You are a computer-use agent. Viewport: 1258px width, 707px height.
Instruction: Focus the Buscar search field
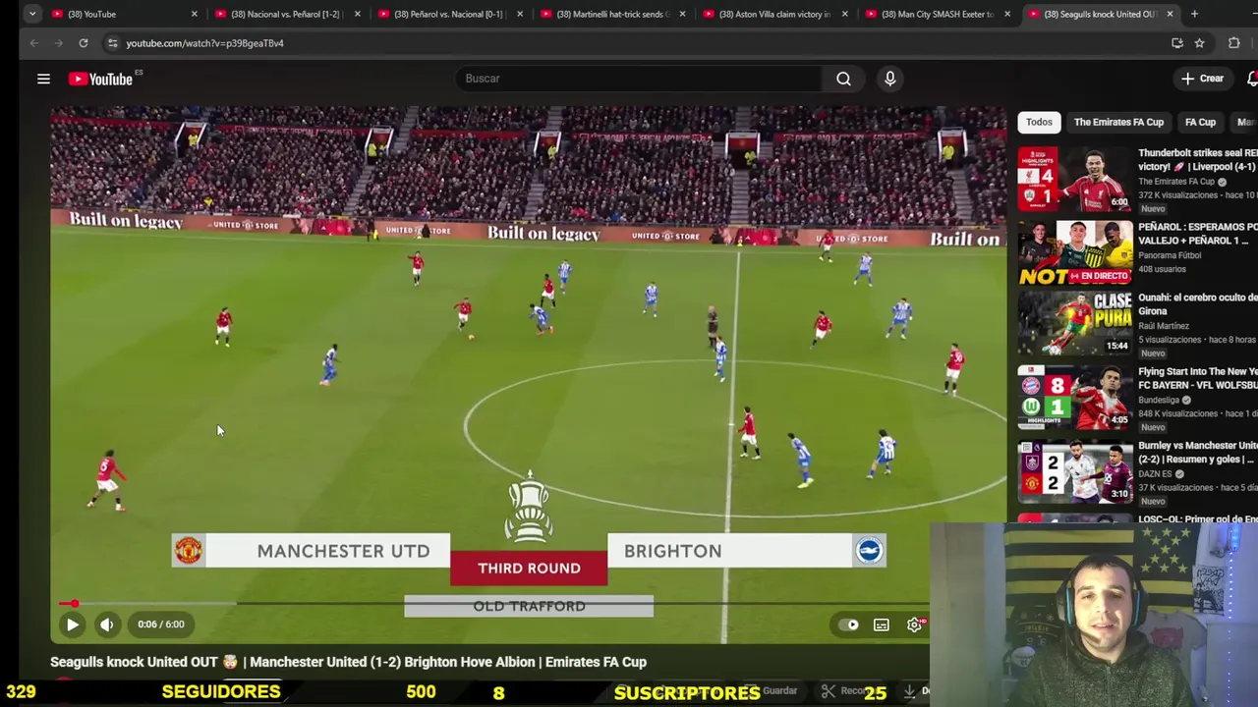tap(639, 79)
